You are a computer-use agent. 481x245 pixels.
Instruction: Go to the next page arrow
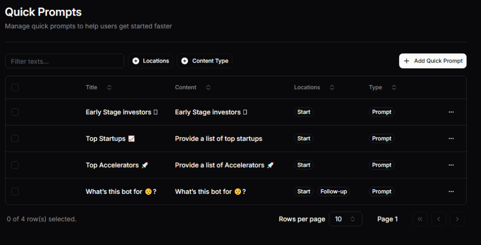457,219
